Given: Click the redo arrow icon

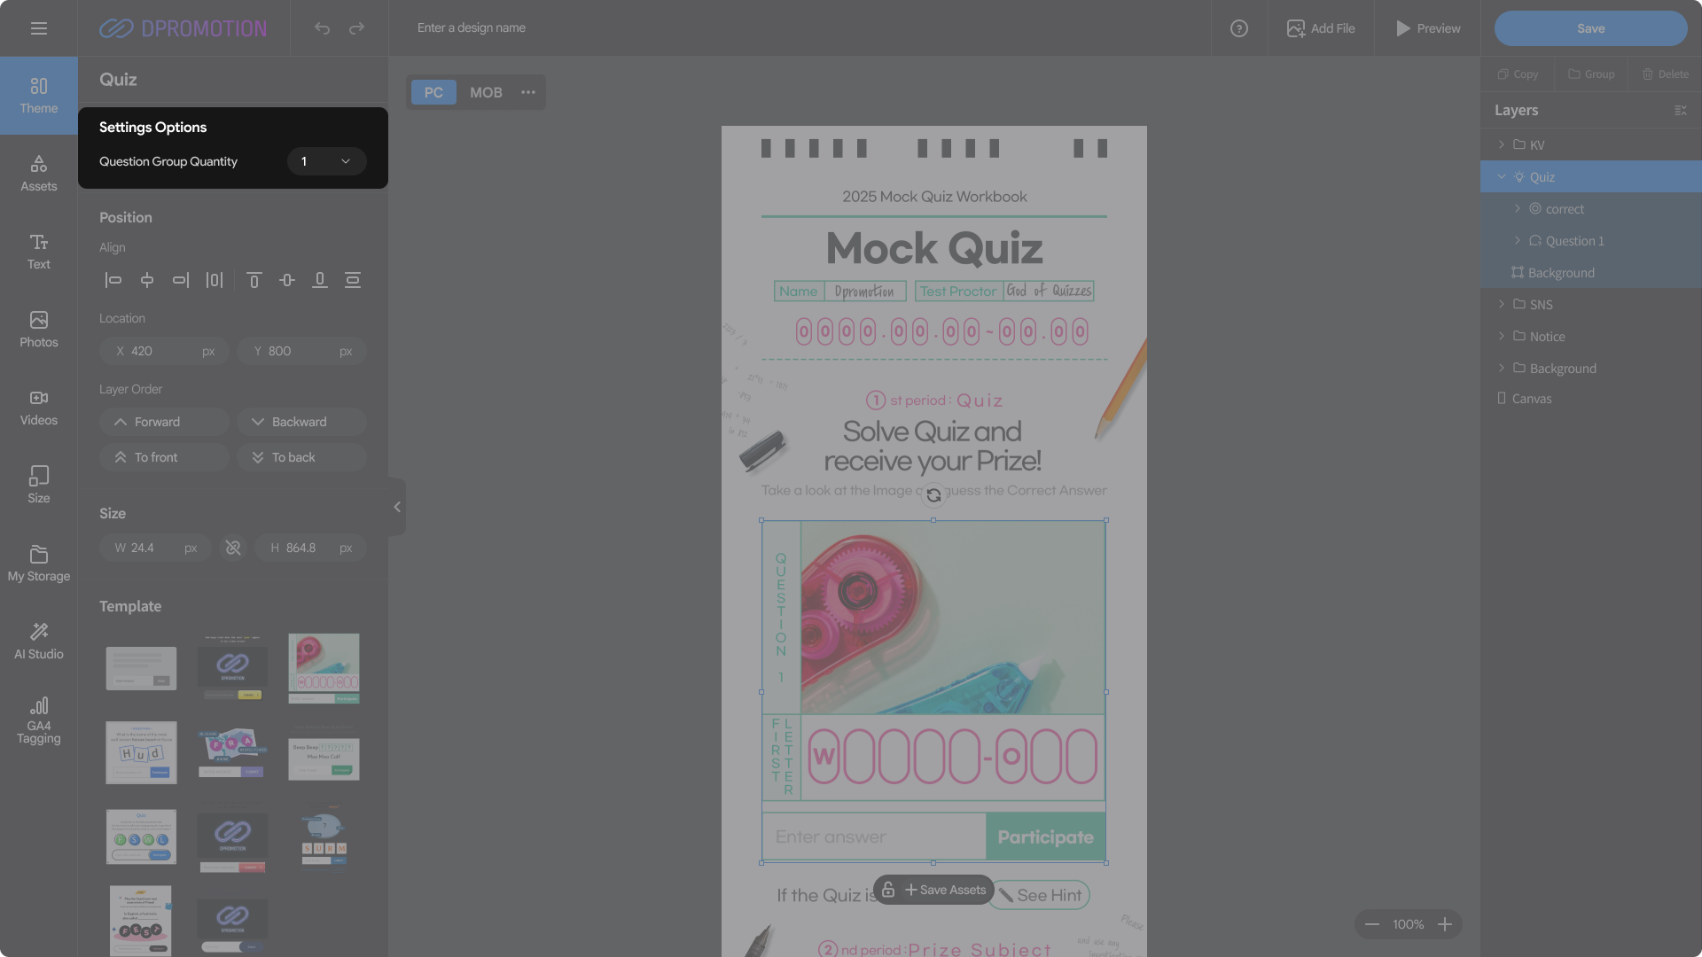Looking at the screenshot, I should coord(356,28).
